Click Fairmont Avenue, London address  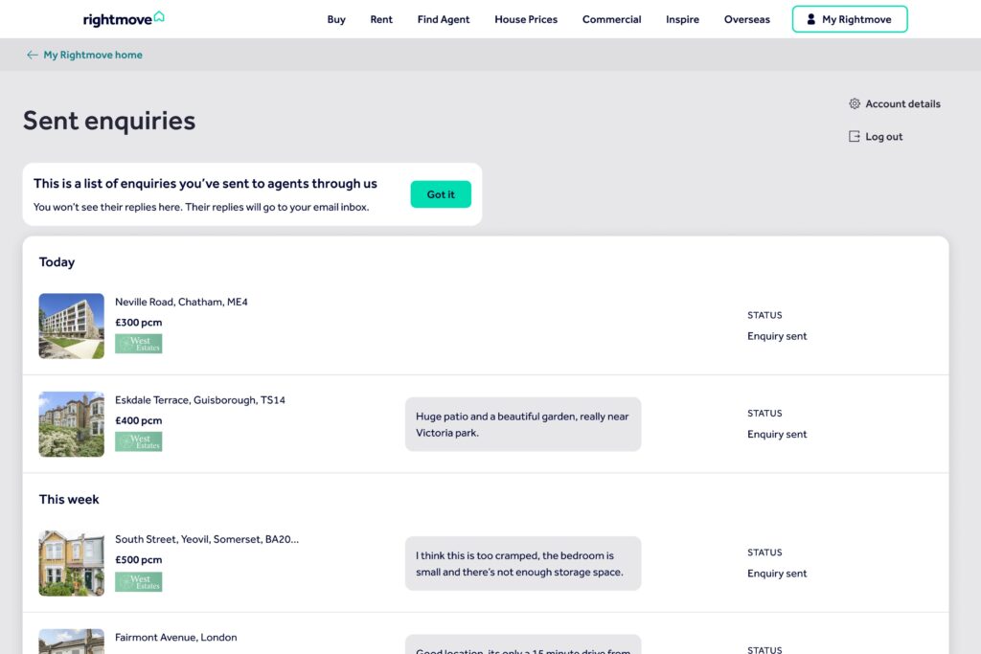(x=176, y=637)
